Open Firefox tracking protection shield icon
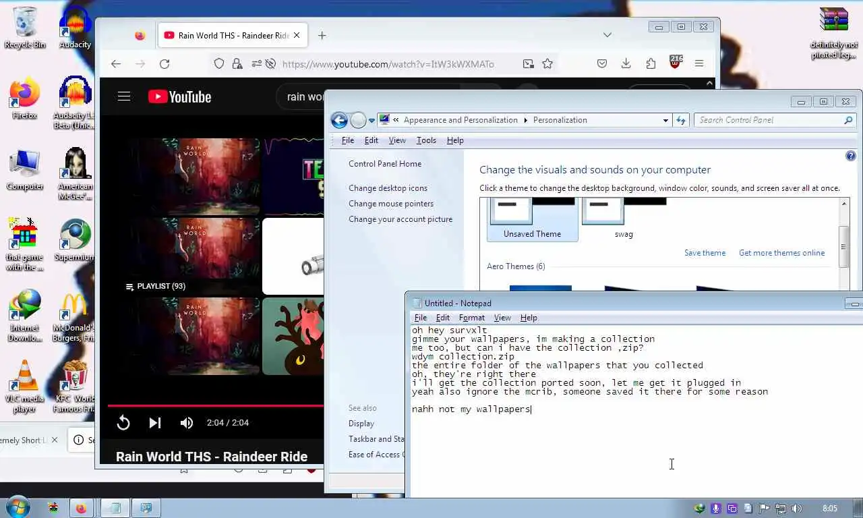This screenshot has width=863, height=518. [x=219, y=63]
